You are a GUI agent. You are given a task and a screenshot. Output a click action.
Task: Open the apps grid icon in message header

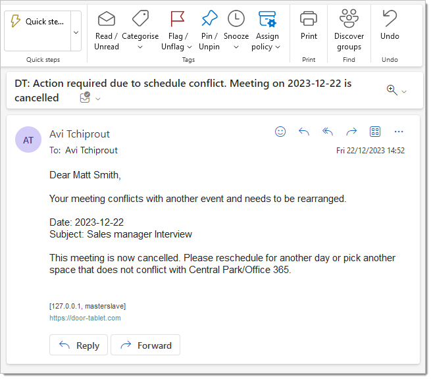375,132
